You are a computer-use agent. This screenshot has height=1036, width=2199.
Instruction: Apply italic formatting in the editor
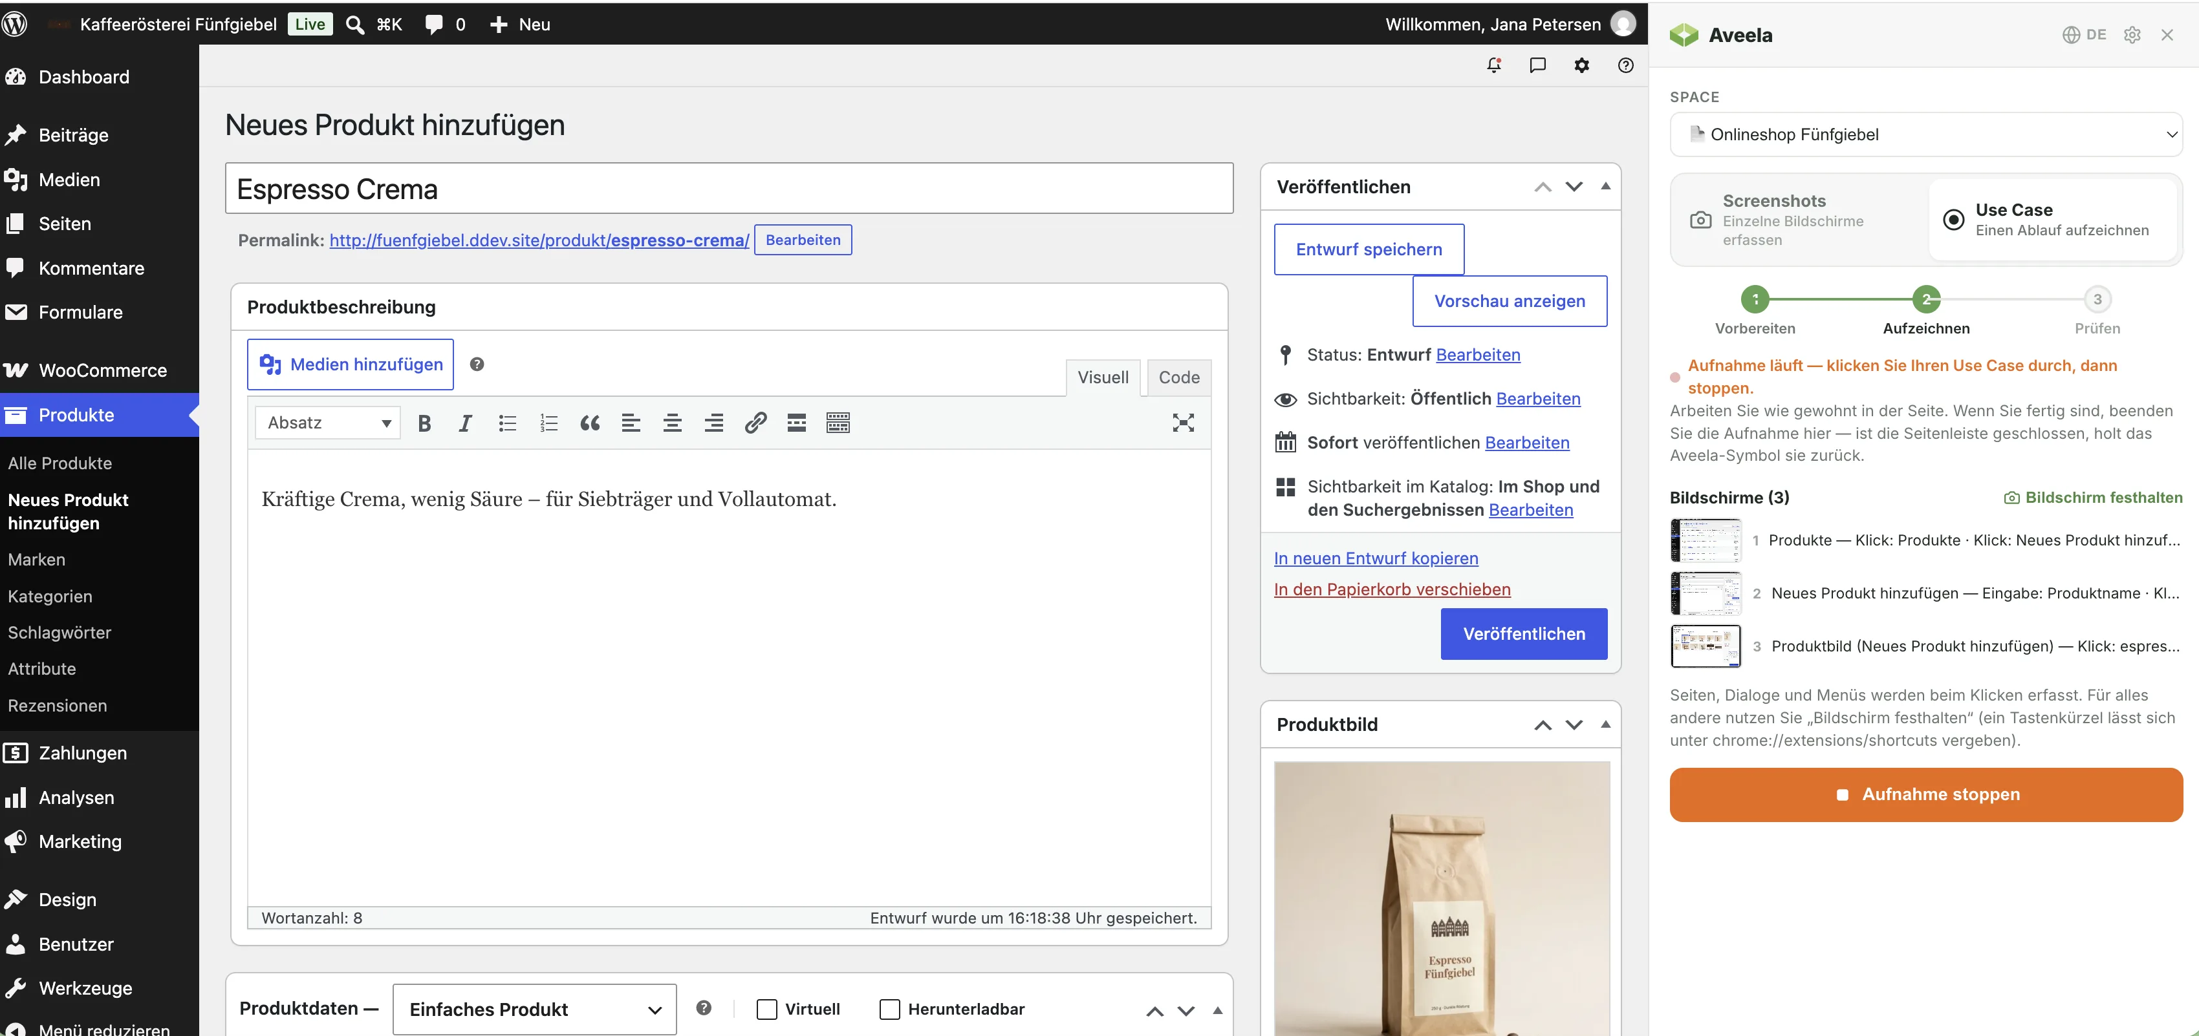(465, 423)
